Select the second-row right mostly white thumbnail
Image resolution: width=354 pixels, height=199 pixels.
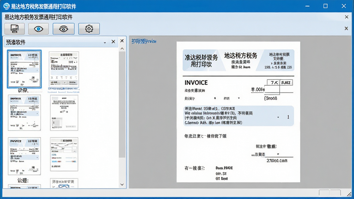click(x=64, y=113)
